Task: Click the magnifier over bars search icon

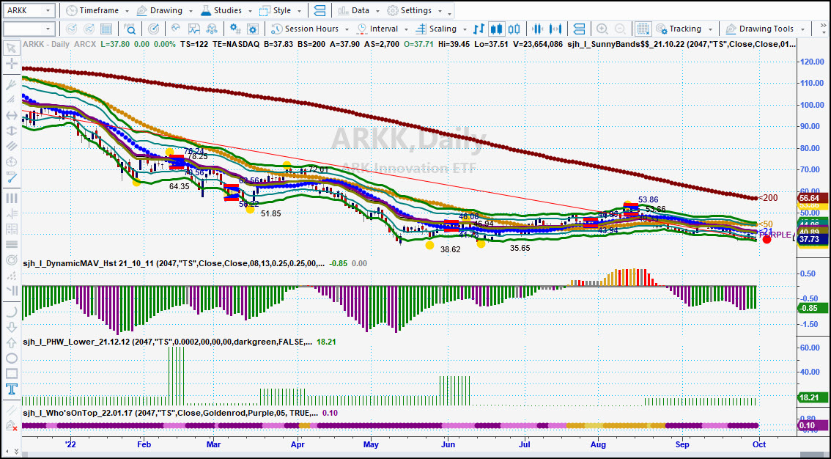Action: click(x=129, y=29)
